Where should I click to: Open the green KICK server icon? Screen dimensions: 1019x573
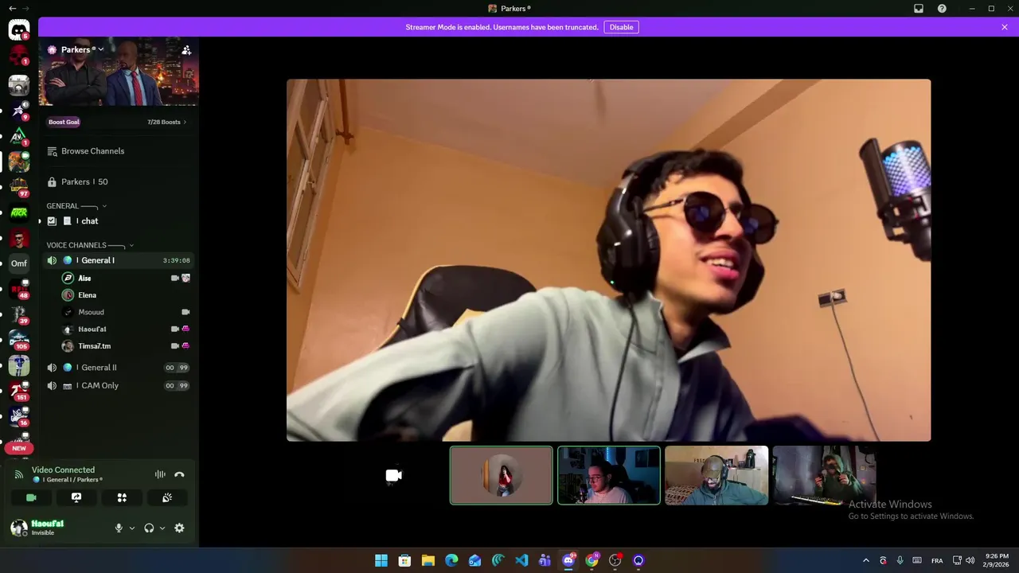[18, 212]
